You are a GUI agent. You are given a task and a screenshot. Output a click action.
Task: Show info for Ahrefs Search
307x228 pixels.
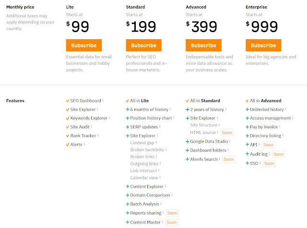pyautogui.click(x=220, y=159)
